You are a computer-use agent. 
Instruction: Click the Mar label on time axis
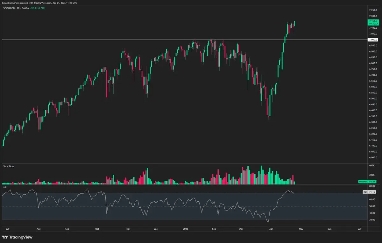[242, 229]
